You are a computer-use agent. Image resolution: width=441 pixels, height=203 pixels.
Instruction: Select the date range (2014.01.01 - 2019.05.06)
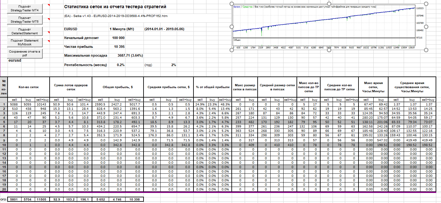tap(164, 29)
